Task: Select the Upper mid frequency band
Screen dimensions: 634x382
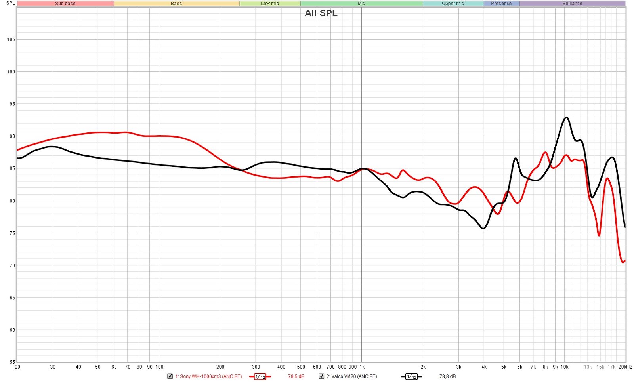Action: point(453,4)
